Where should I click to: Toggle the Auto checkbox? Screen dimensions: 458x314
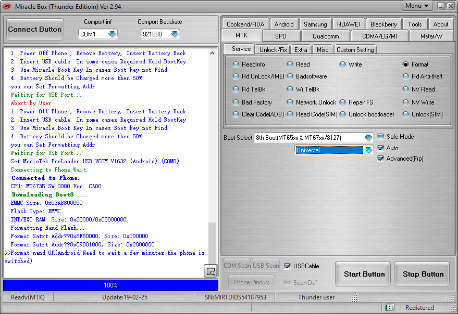[x=380, y=148]
